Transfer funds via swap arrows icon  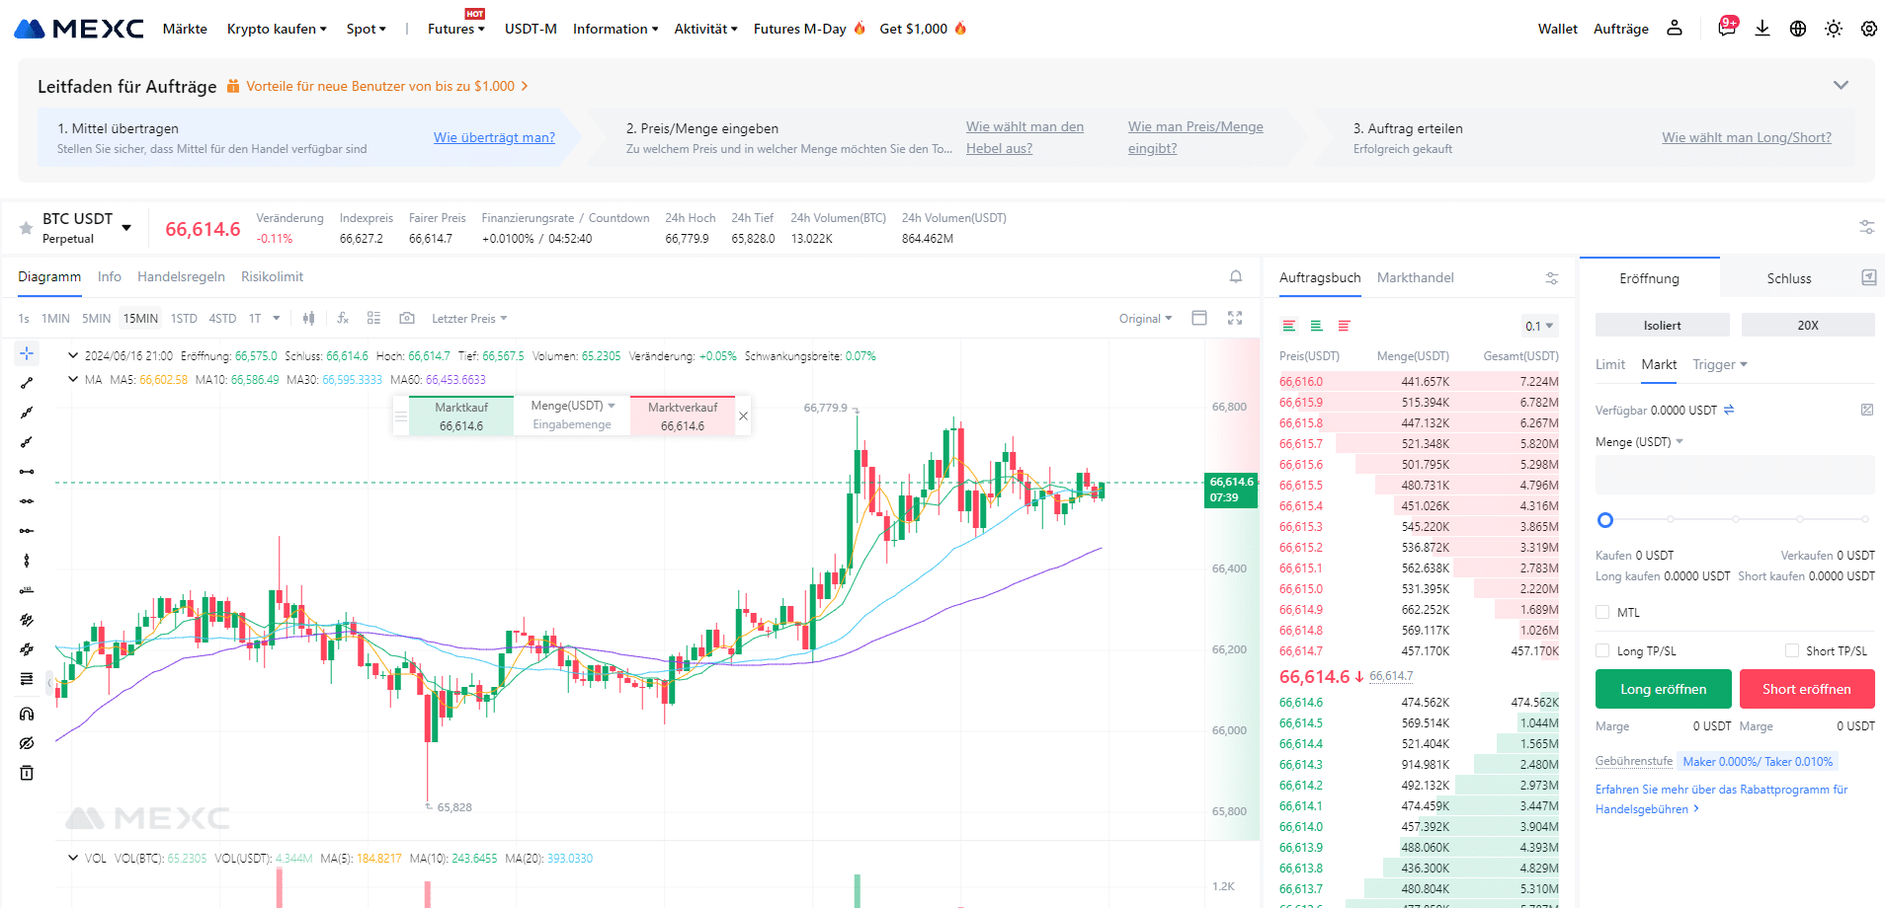tap(1729, 410)
